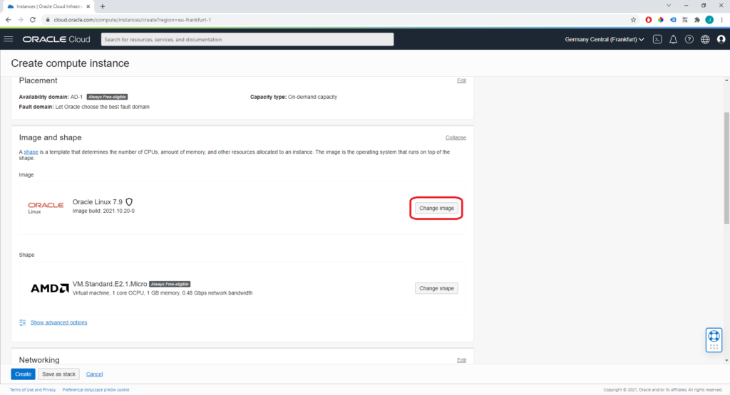Image resolution: width=730 pixels, height=395 pixels.
Task: Click the Always Free-eligible badge beside AD-1
Action: pos(107,97)
